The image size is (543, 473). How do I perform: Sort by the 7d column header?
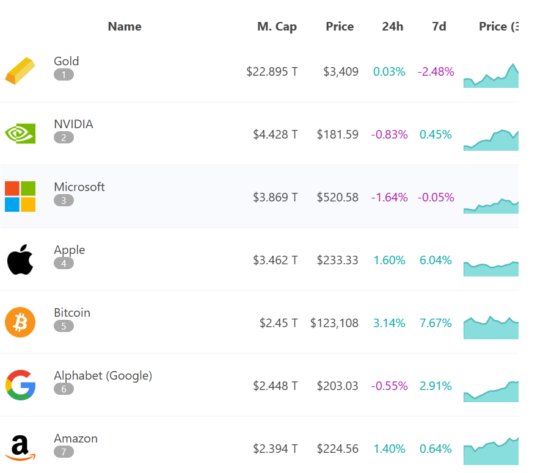click(439, 26)
